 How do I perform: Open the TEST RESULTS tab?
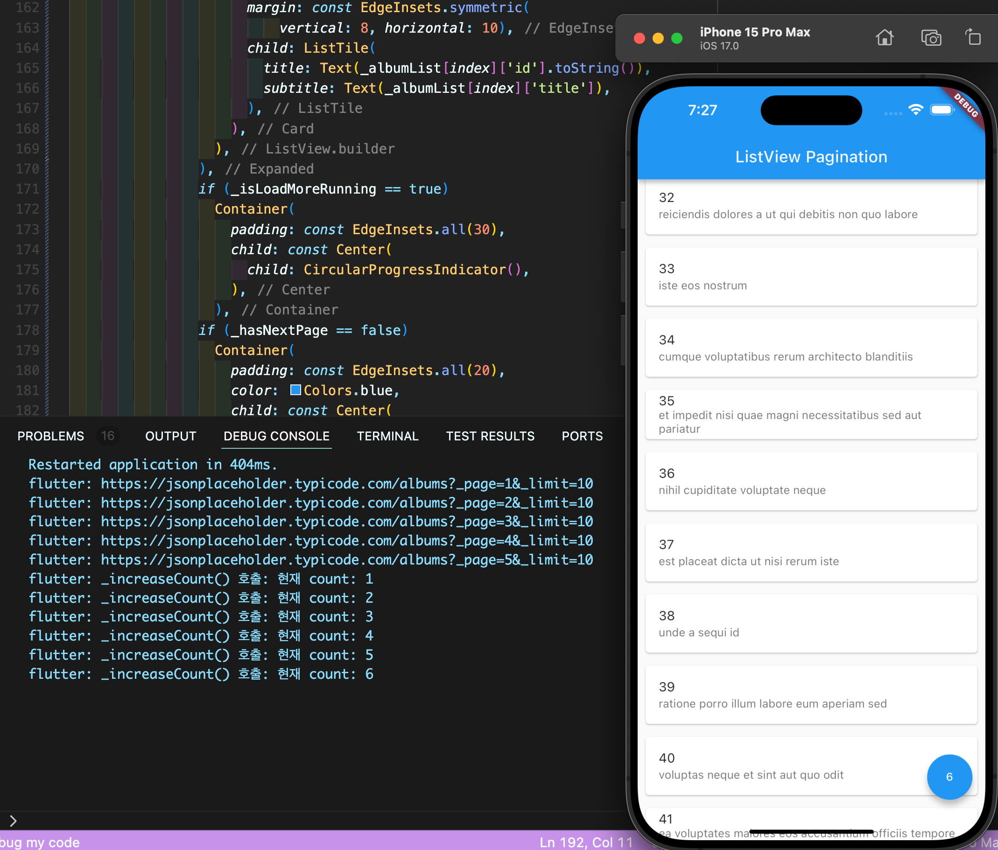point(490,436)
